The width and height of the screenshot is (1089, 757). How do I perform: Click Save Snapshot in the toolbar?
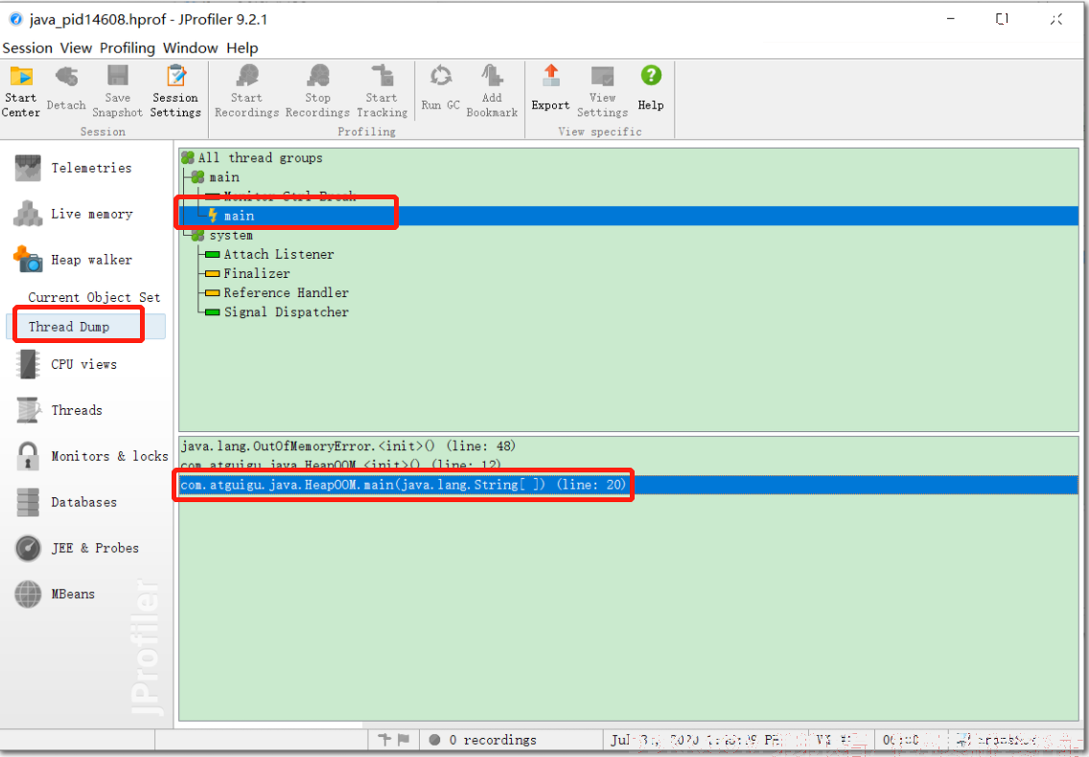click(117, 91)
